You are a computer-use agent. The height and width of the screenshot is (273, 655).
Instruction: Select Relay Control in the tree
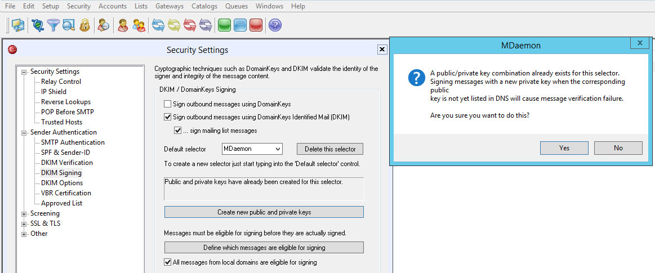(x=61, y=82)
